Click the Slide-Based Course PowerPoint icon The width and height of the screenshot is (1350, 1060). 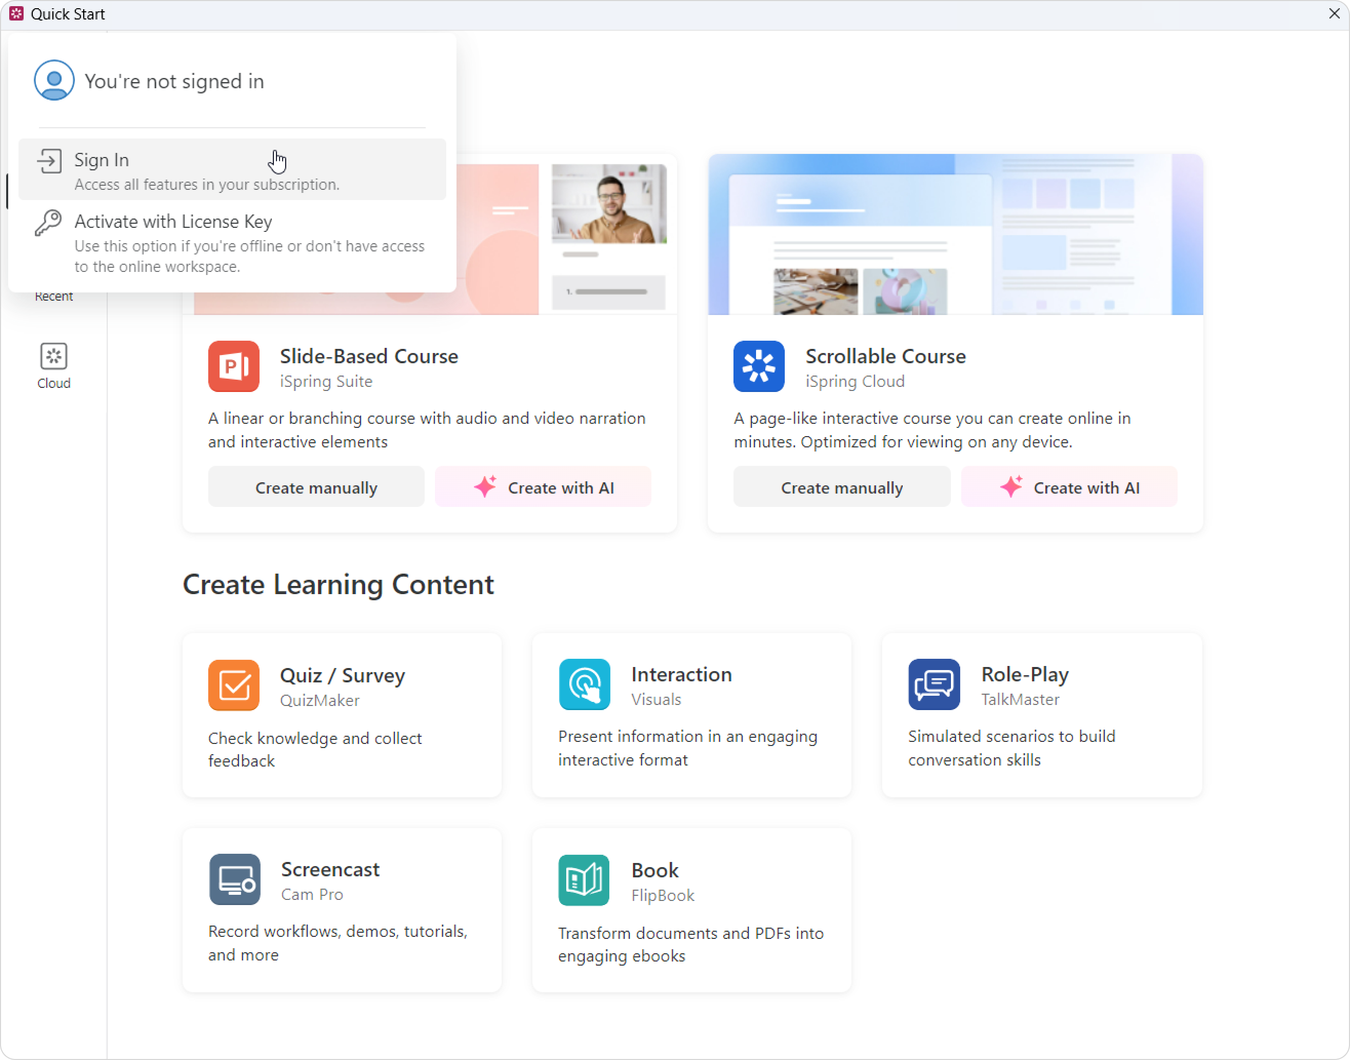pos(233,366)
